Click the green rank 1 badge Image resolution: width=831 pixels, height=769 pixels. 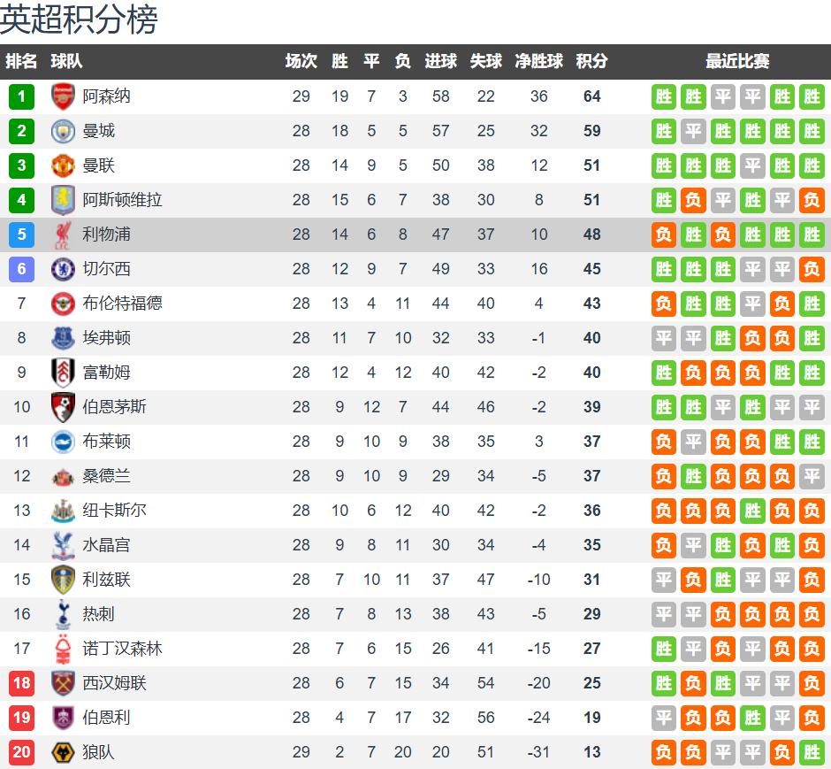pos(21,96)
